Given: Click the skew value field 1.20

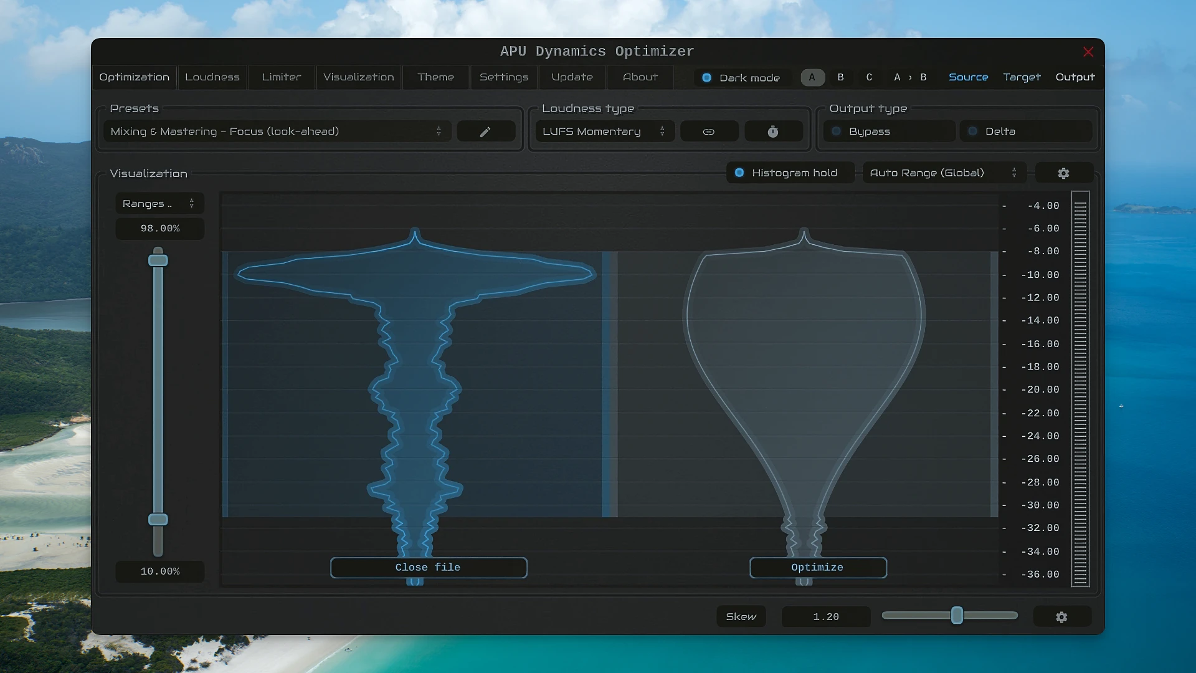Looking at the screenshot, I should pos(826,617).
